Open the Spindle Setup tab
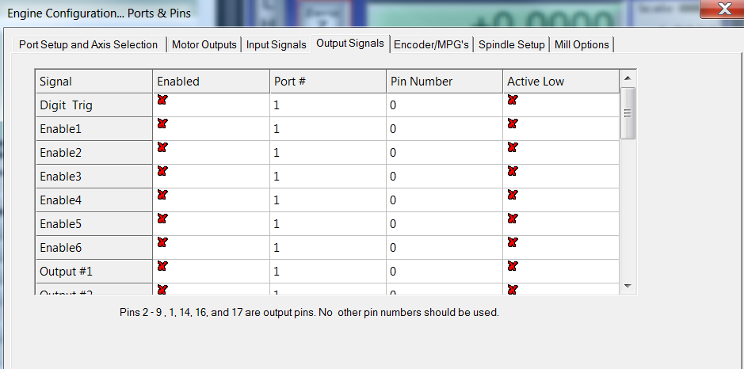Image resolution: width=744 pixels, height=369 pixels. pos(511,44)
